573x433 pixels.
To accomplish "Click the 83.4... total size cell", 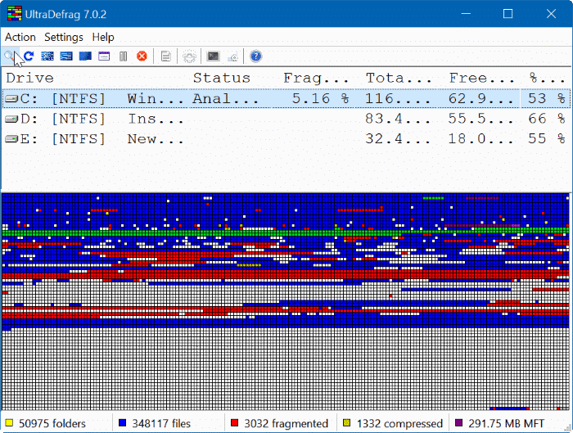I will tap(398, 119).
